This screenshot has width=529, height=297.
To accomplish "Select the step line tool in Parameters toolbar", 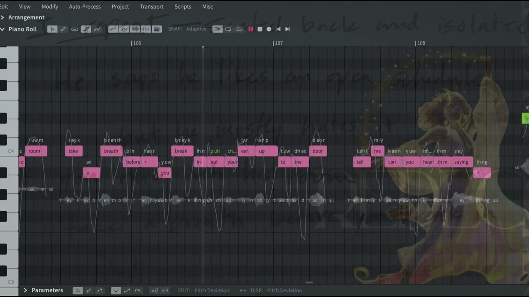I will coord(100,290).
